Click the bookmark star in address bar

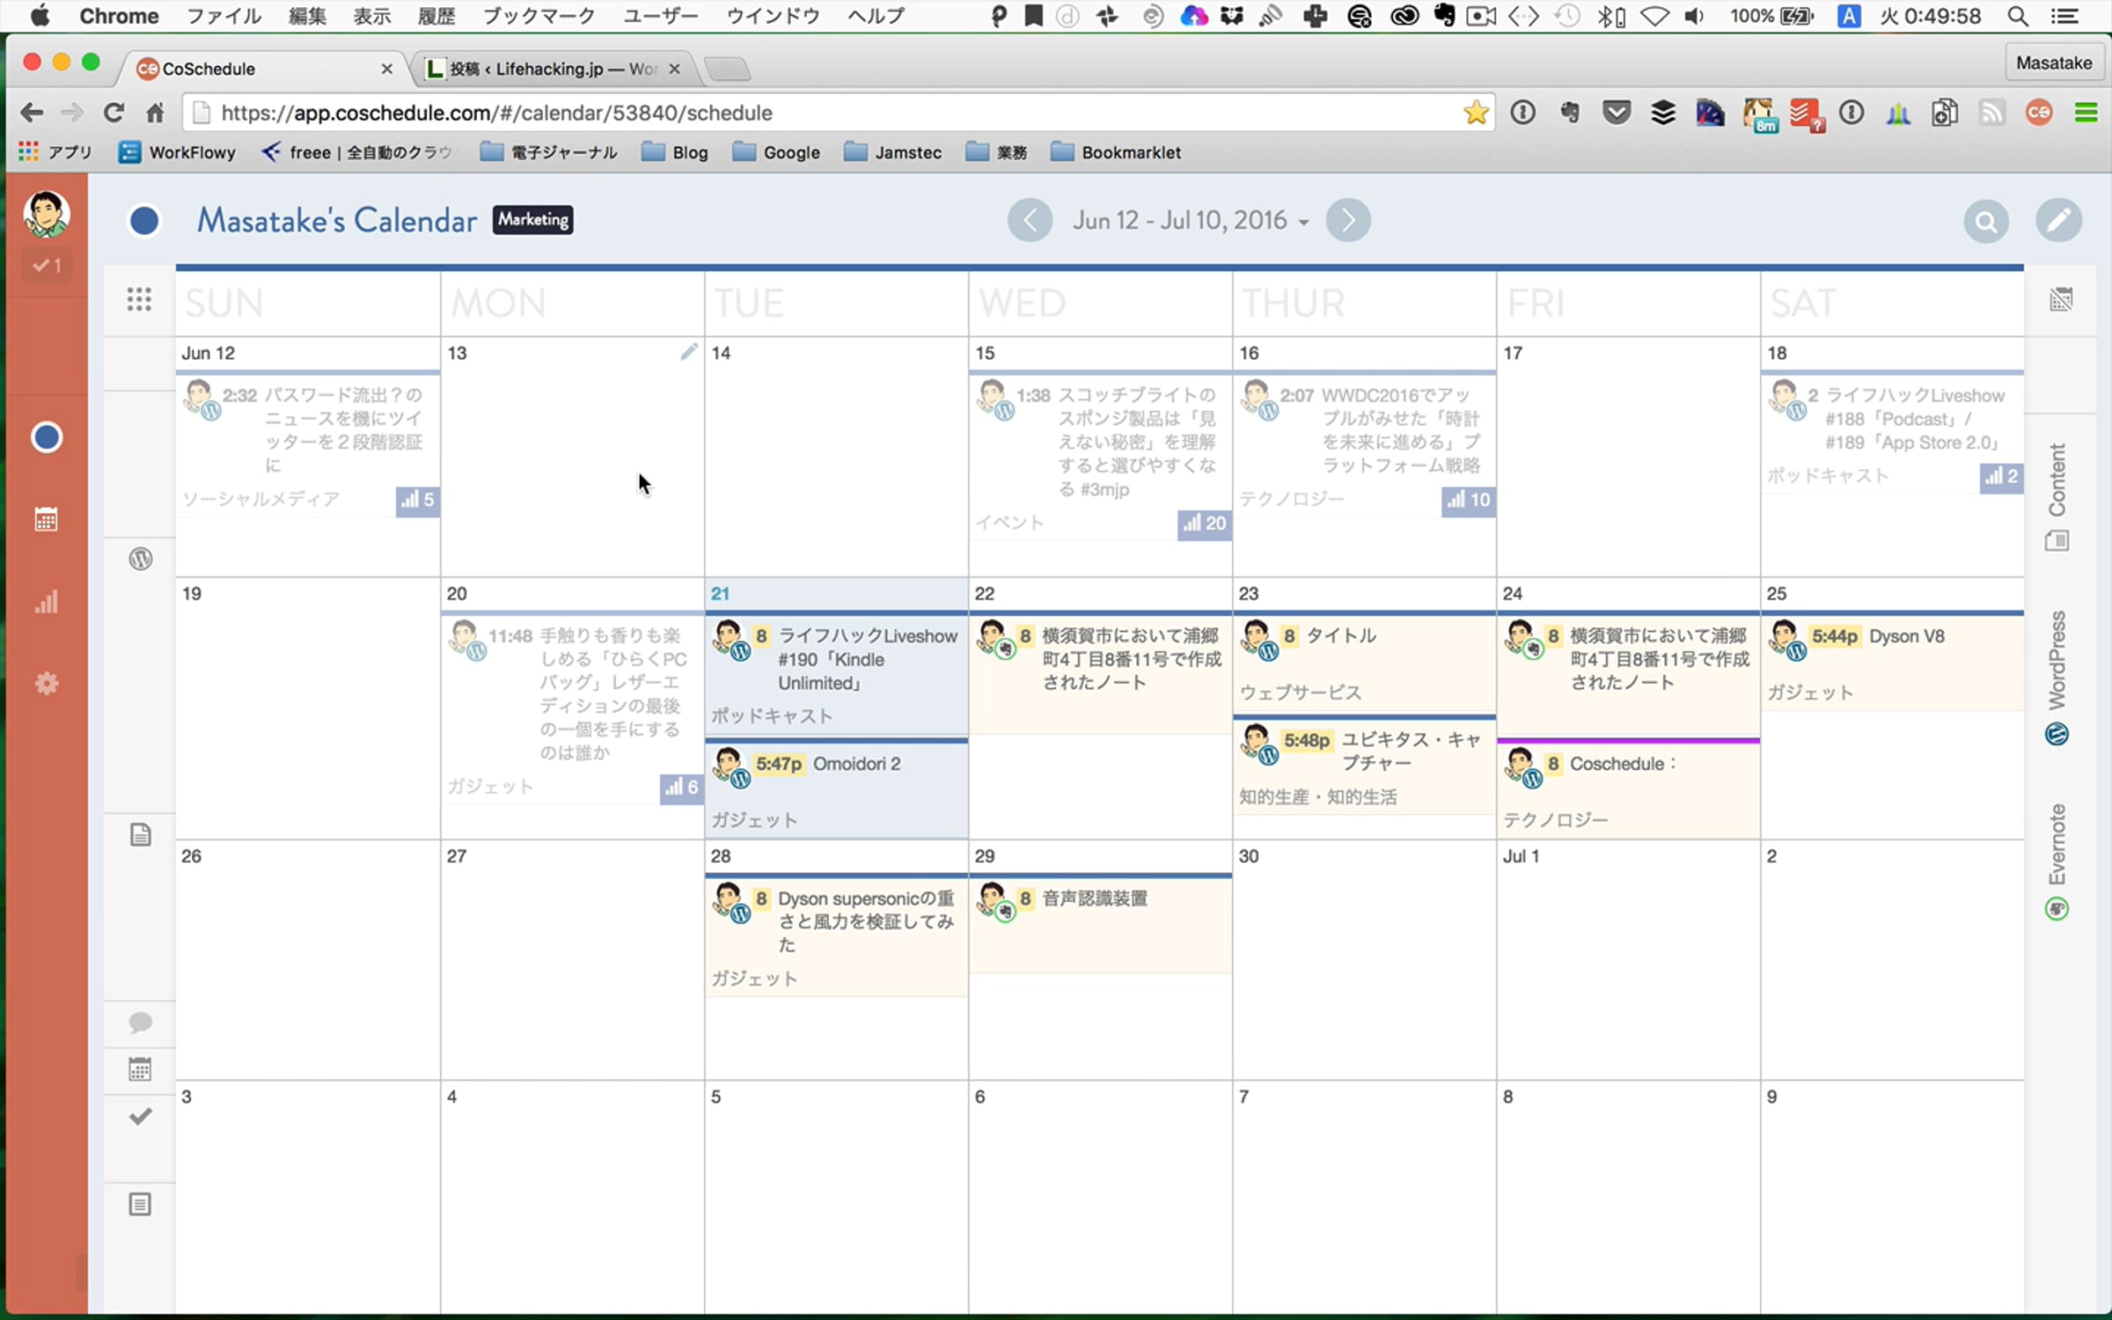click(1476, 113)
